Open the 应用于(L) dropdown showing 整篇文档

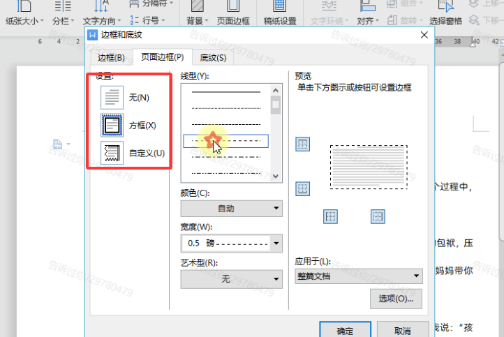[359, 276]
